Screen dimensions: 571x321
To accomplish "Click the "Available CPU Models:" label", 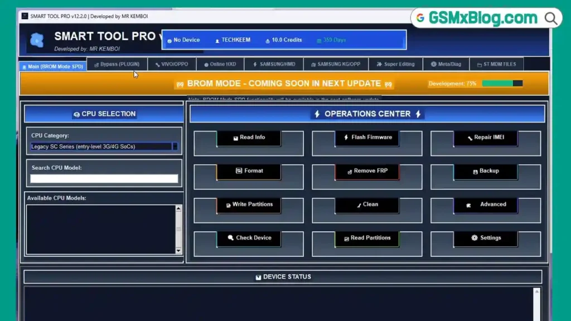I will pos(56,198).
